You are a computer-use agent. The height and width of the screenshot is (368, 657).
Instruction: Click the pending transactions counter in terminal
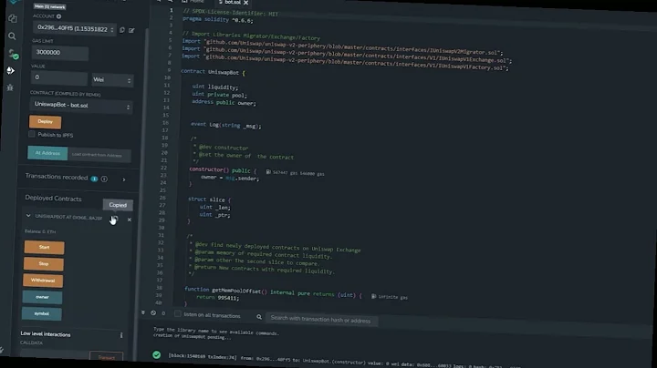pos(163,313)
